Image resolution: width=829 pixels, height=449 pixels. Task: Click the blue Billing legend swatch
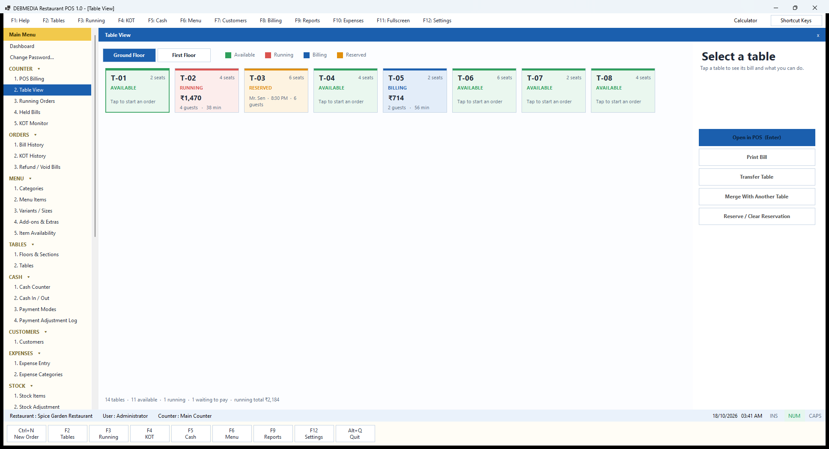coord(307,55)
